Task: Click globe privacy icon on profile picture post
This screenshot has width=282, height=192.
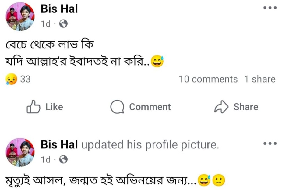Action: pos(63,159)
